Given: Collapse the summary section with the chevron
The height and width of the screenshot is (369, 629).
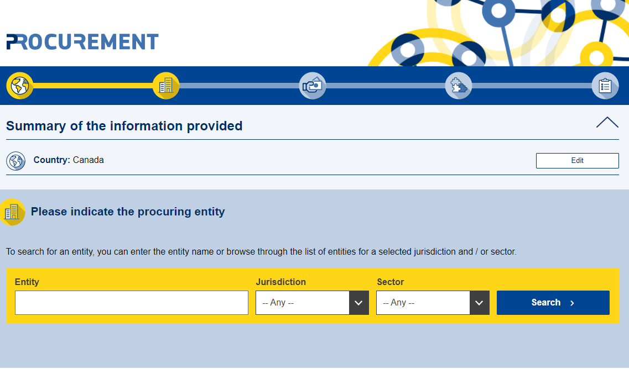Looking at the screenshot, I should 607,123.
